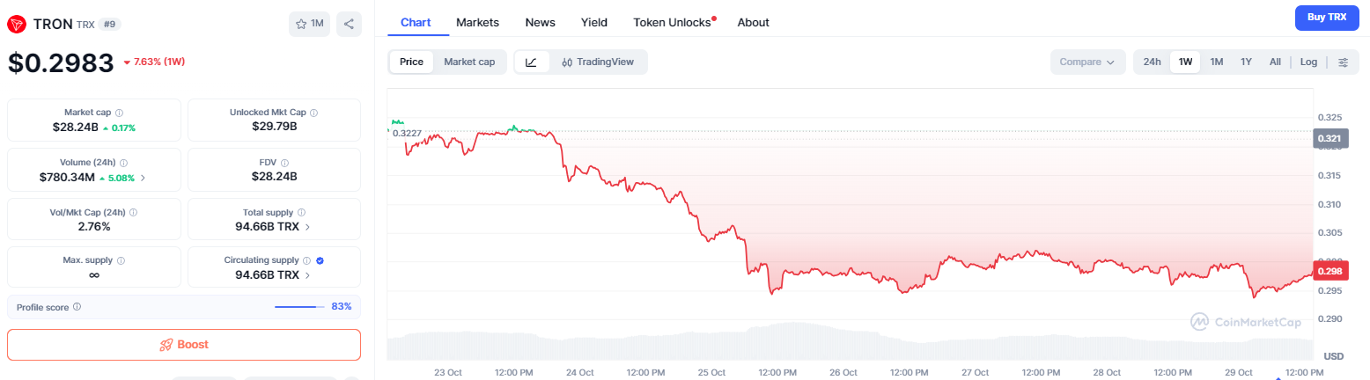Select the 1M chart time range
Screen dimensions: 1370x380
[1216, 62]
